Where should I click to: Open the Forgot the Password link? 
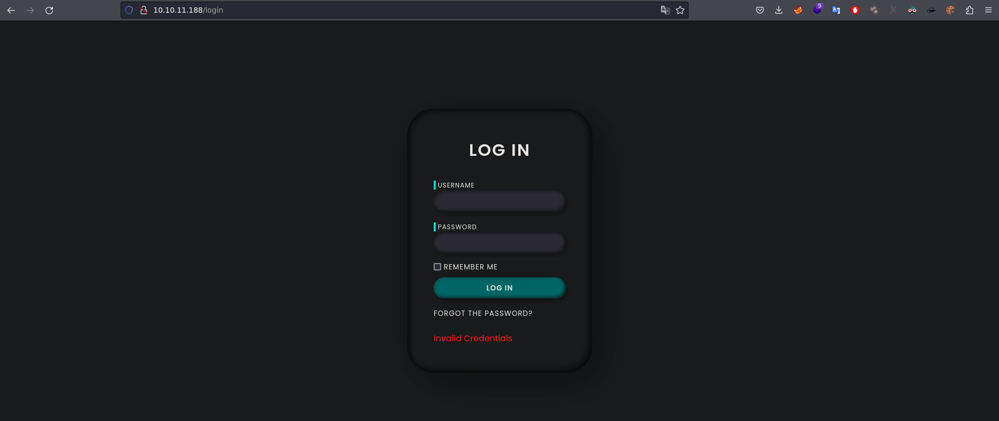point(483,313)
